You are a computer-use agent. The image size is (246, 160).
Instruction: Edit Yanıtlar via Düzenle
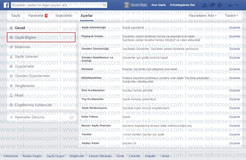(x=235, y=135)
